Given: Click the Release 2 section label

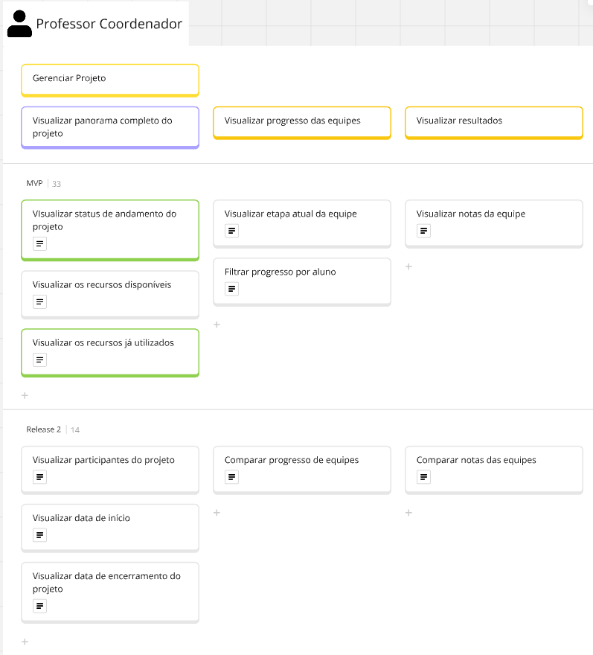Looking at the screenshot, I should tap(43, 429).
